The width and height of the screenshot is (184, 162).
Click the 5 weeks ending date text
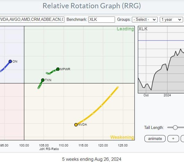click(92, 159)
